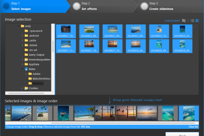Collapse the Bilder folder chevron
This screenshot has width=204, height=136.
(22, 69)
